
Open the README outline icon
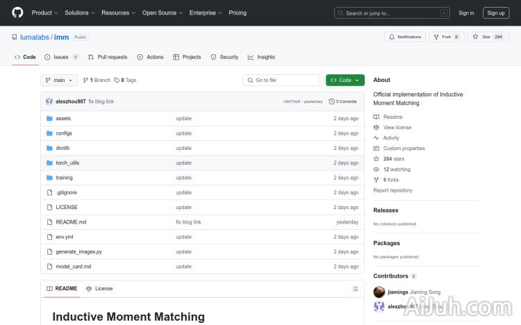[x=355, y=288]
